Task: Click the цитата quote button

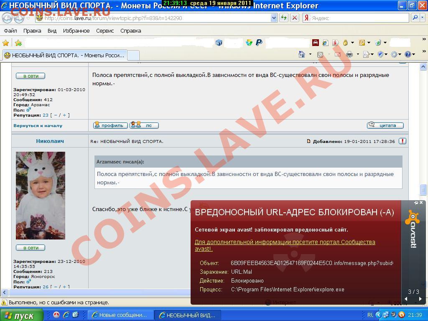Action: (x=385, y=125)
